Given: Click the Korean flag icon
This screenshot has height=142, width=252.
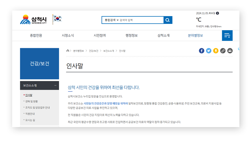Looking at the screenshot, I should (x=57, y=19).
